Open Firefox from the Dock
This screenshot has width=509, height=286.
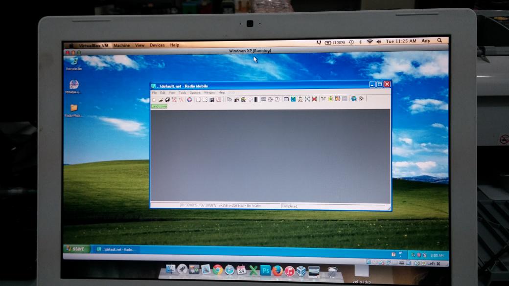point(277,270)
